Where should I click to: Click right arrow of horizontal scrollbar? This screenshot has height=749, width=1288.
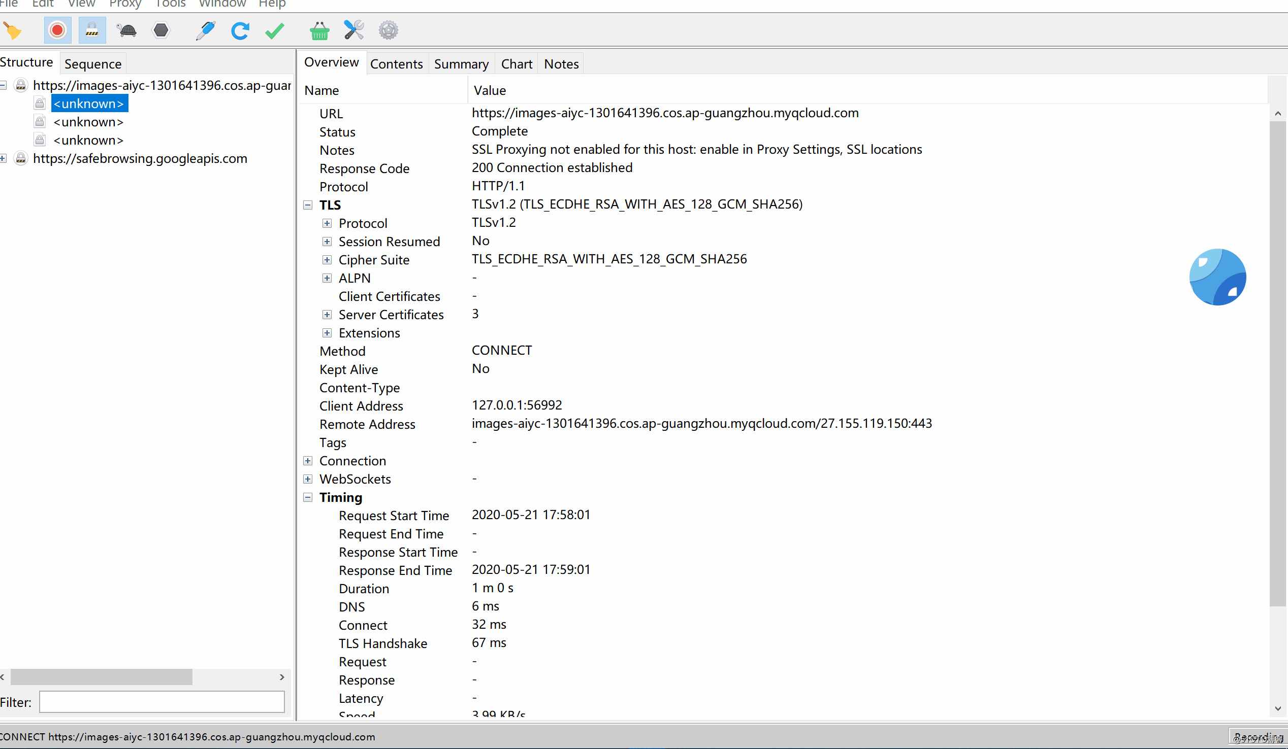pyautogui.click(x=281, y=677)
